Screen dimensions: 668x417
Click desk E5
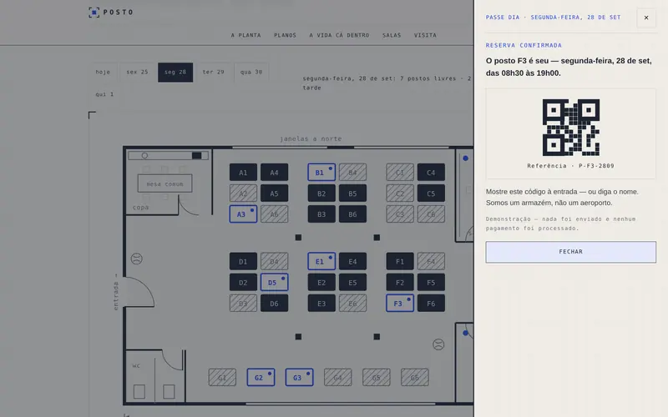pos(352,282)
